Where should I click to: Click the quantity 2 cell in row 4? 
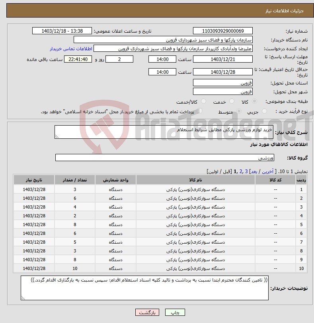tap(75, 216)
